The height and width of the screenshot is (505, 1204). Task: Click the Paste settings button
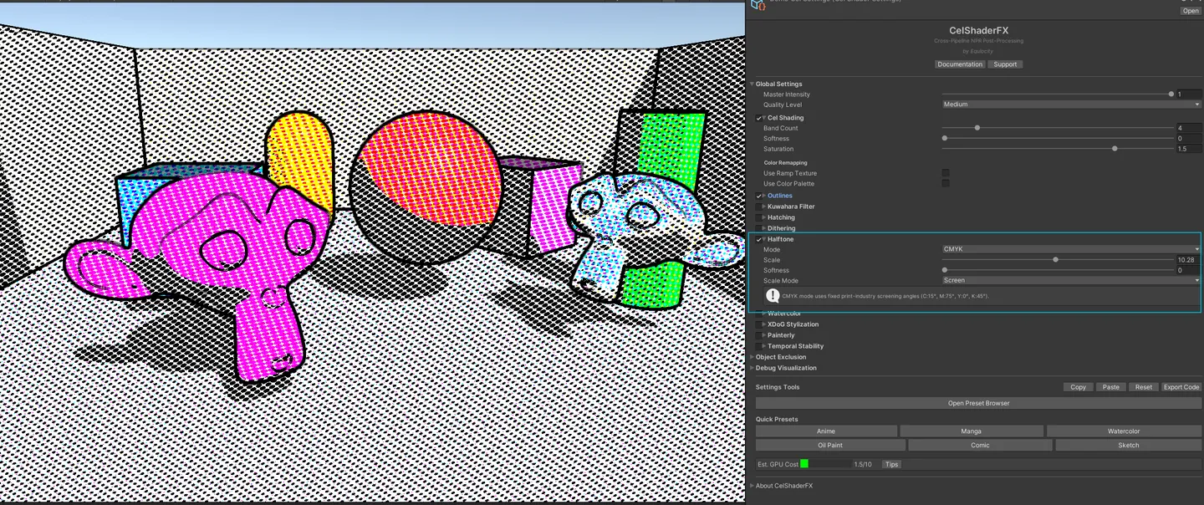pos(1111,387)
